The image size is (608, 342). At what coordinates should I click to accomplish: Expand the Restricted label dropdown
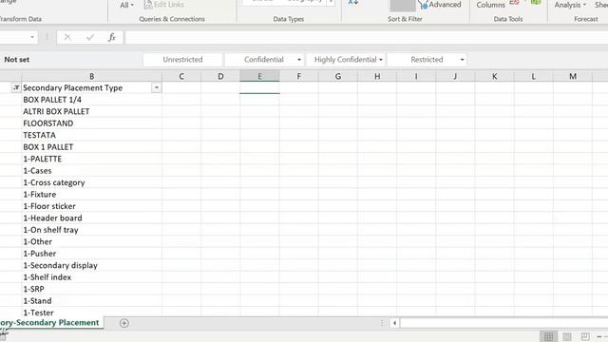click(x=462, y=60)
